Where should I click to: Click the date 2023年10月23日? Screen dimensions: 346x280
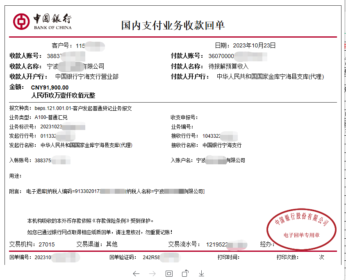coord(254,45)
